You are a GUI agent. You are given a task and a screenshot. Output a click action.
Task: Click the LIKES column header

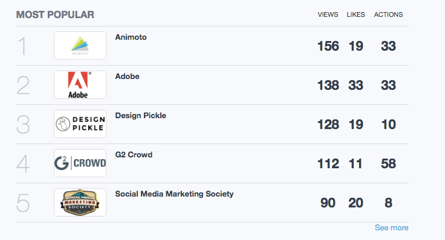[x=356, y=14]
